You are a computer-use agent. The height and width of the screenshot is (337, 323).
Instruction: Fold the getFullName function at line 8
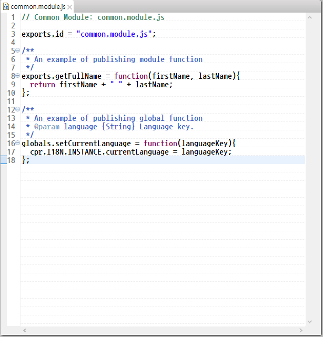[x=18, y=76]
